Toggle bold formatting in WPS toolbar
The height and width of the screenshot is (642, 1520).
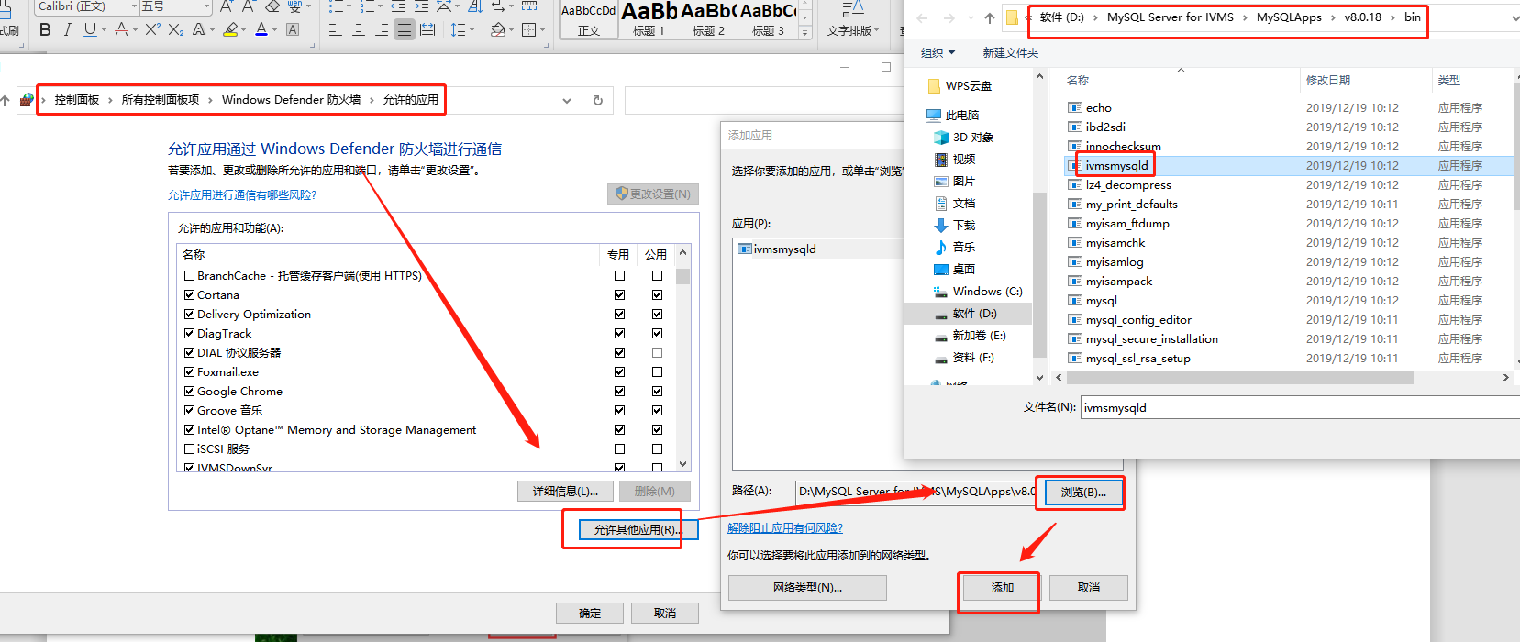pyautogui.click(x=45, y=29)
